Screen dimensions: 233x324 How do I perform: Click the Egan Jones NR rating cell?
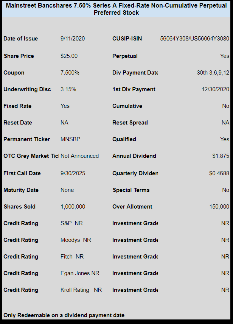click(x=80, y=273)
